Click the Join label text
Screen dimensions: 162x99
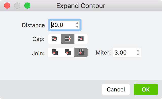38,53
